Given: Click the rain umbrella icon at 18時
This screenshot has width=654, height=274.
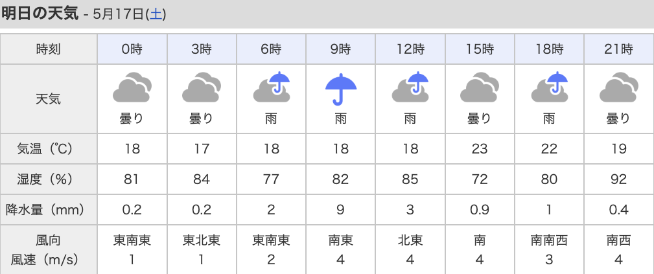Looking at the screenshot, I should (549, 87).
